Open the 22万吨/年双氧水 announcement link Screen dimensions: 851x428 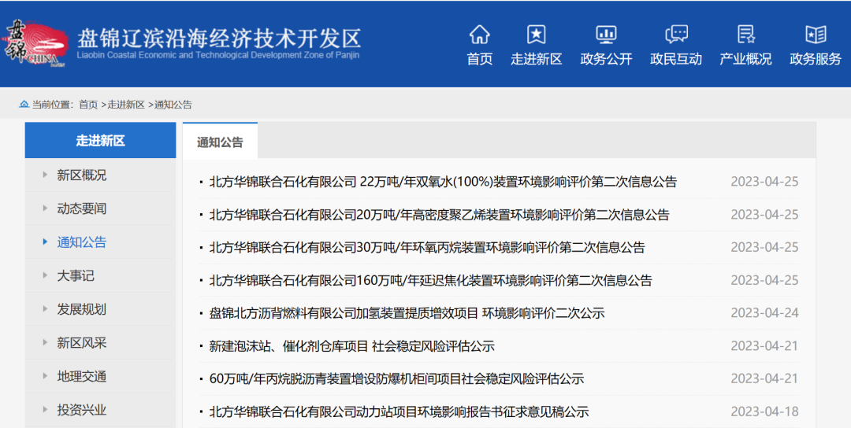[442, 182]
